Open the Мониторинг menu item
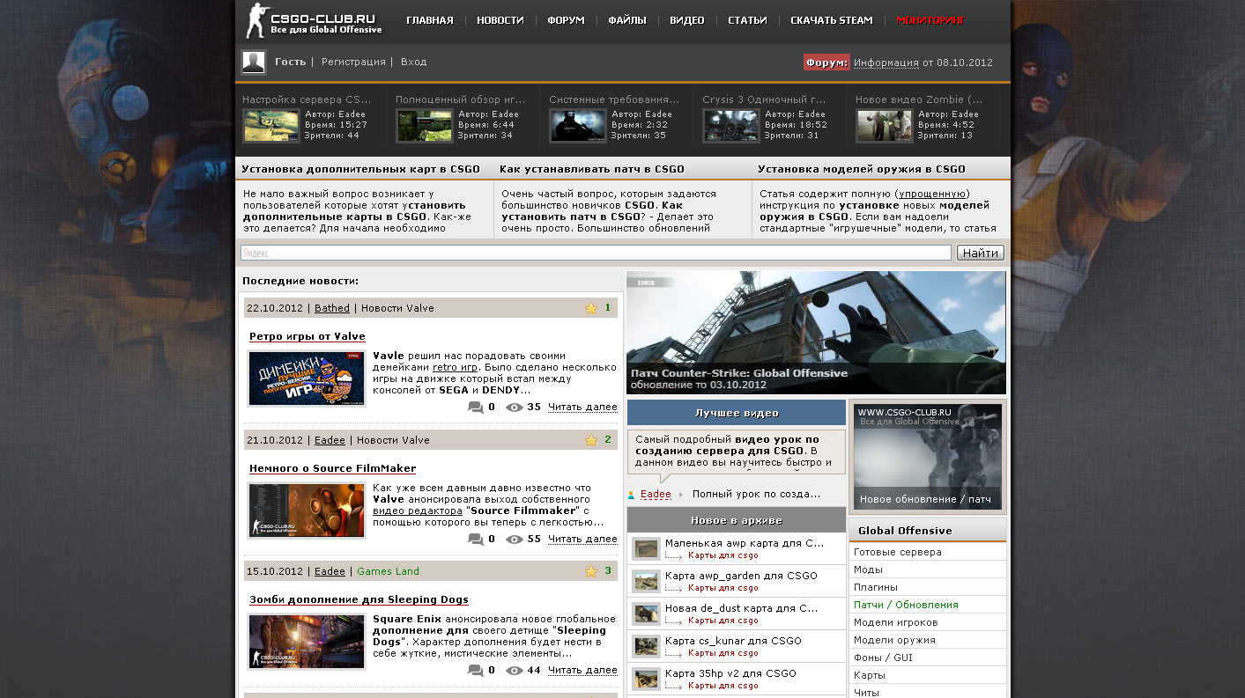1245x698 pixels. (930, 20)
